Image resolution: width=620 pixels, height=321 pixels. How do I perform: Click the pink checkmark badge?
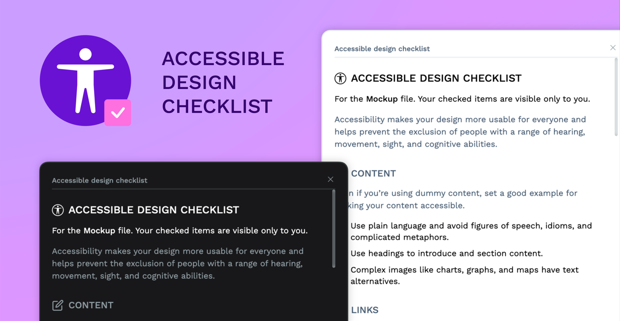(118, 113)
